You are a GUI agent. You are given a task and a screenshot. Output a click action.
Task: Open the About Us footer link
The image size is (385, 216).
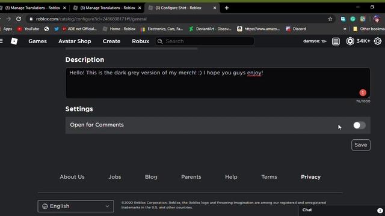coord(72,177)
